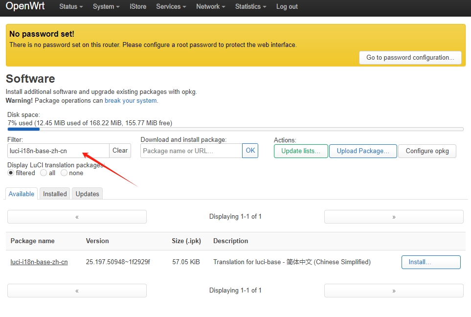Image resolution: width=471 pixels, height=317 pixels.
Task: Open the luci-i18n-base-zh-cn package link
Action: 39,262
